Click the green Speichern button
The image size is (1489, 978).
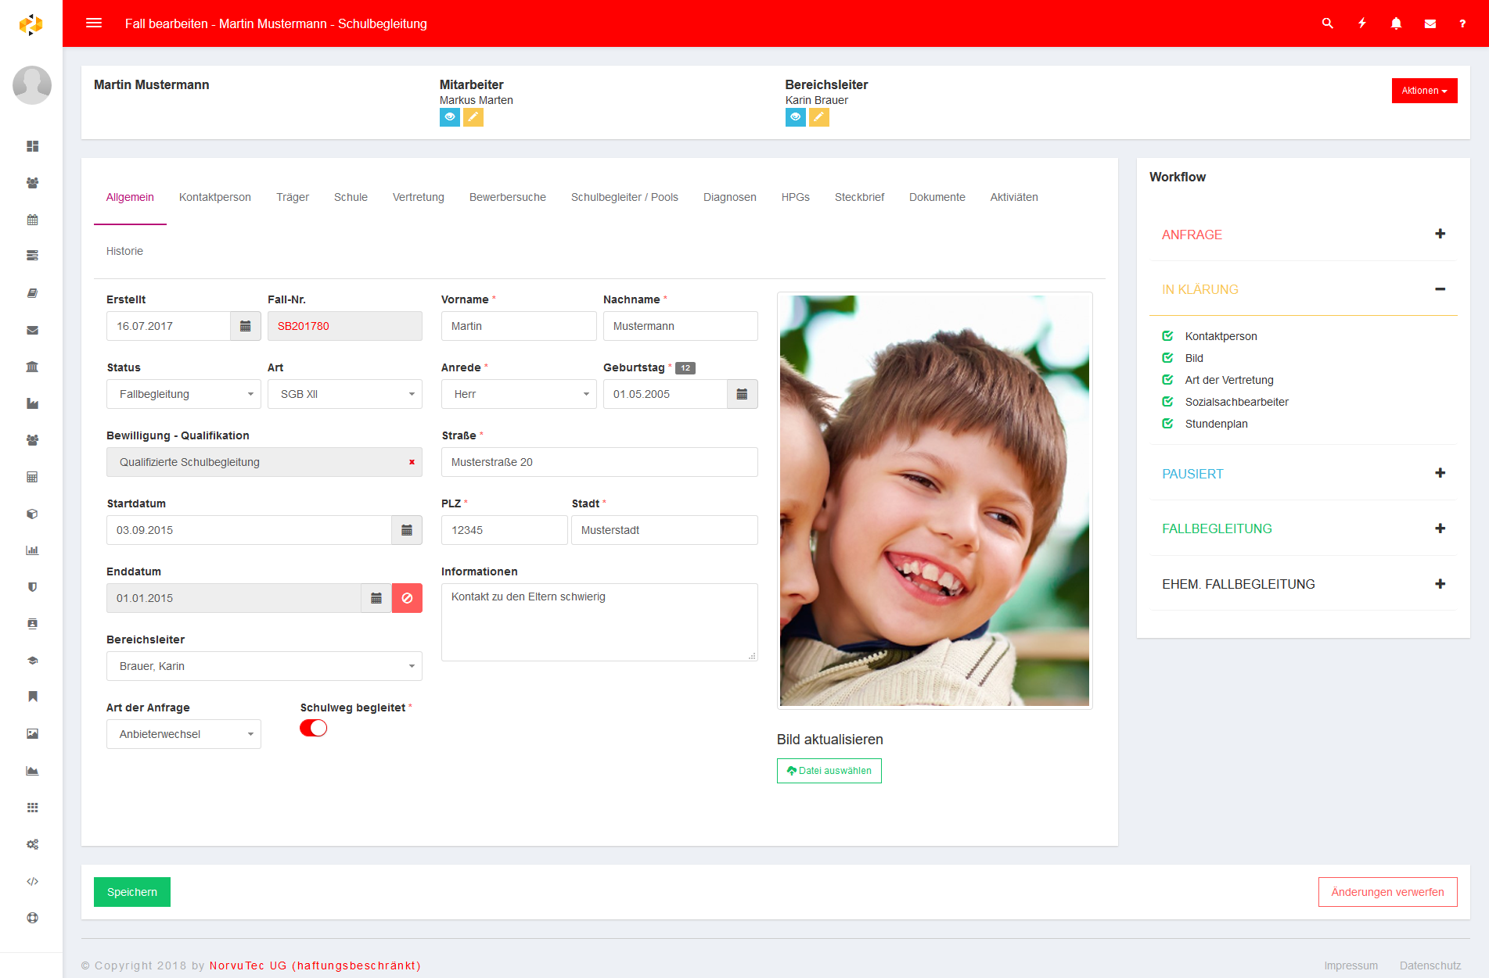[x=132, y=892]
